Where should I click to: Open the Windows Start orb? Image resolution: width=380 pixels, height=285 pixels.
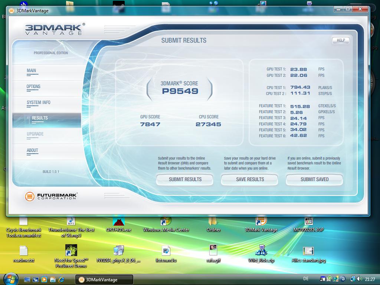[11, 279]
